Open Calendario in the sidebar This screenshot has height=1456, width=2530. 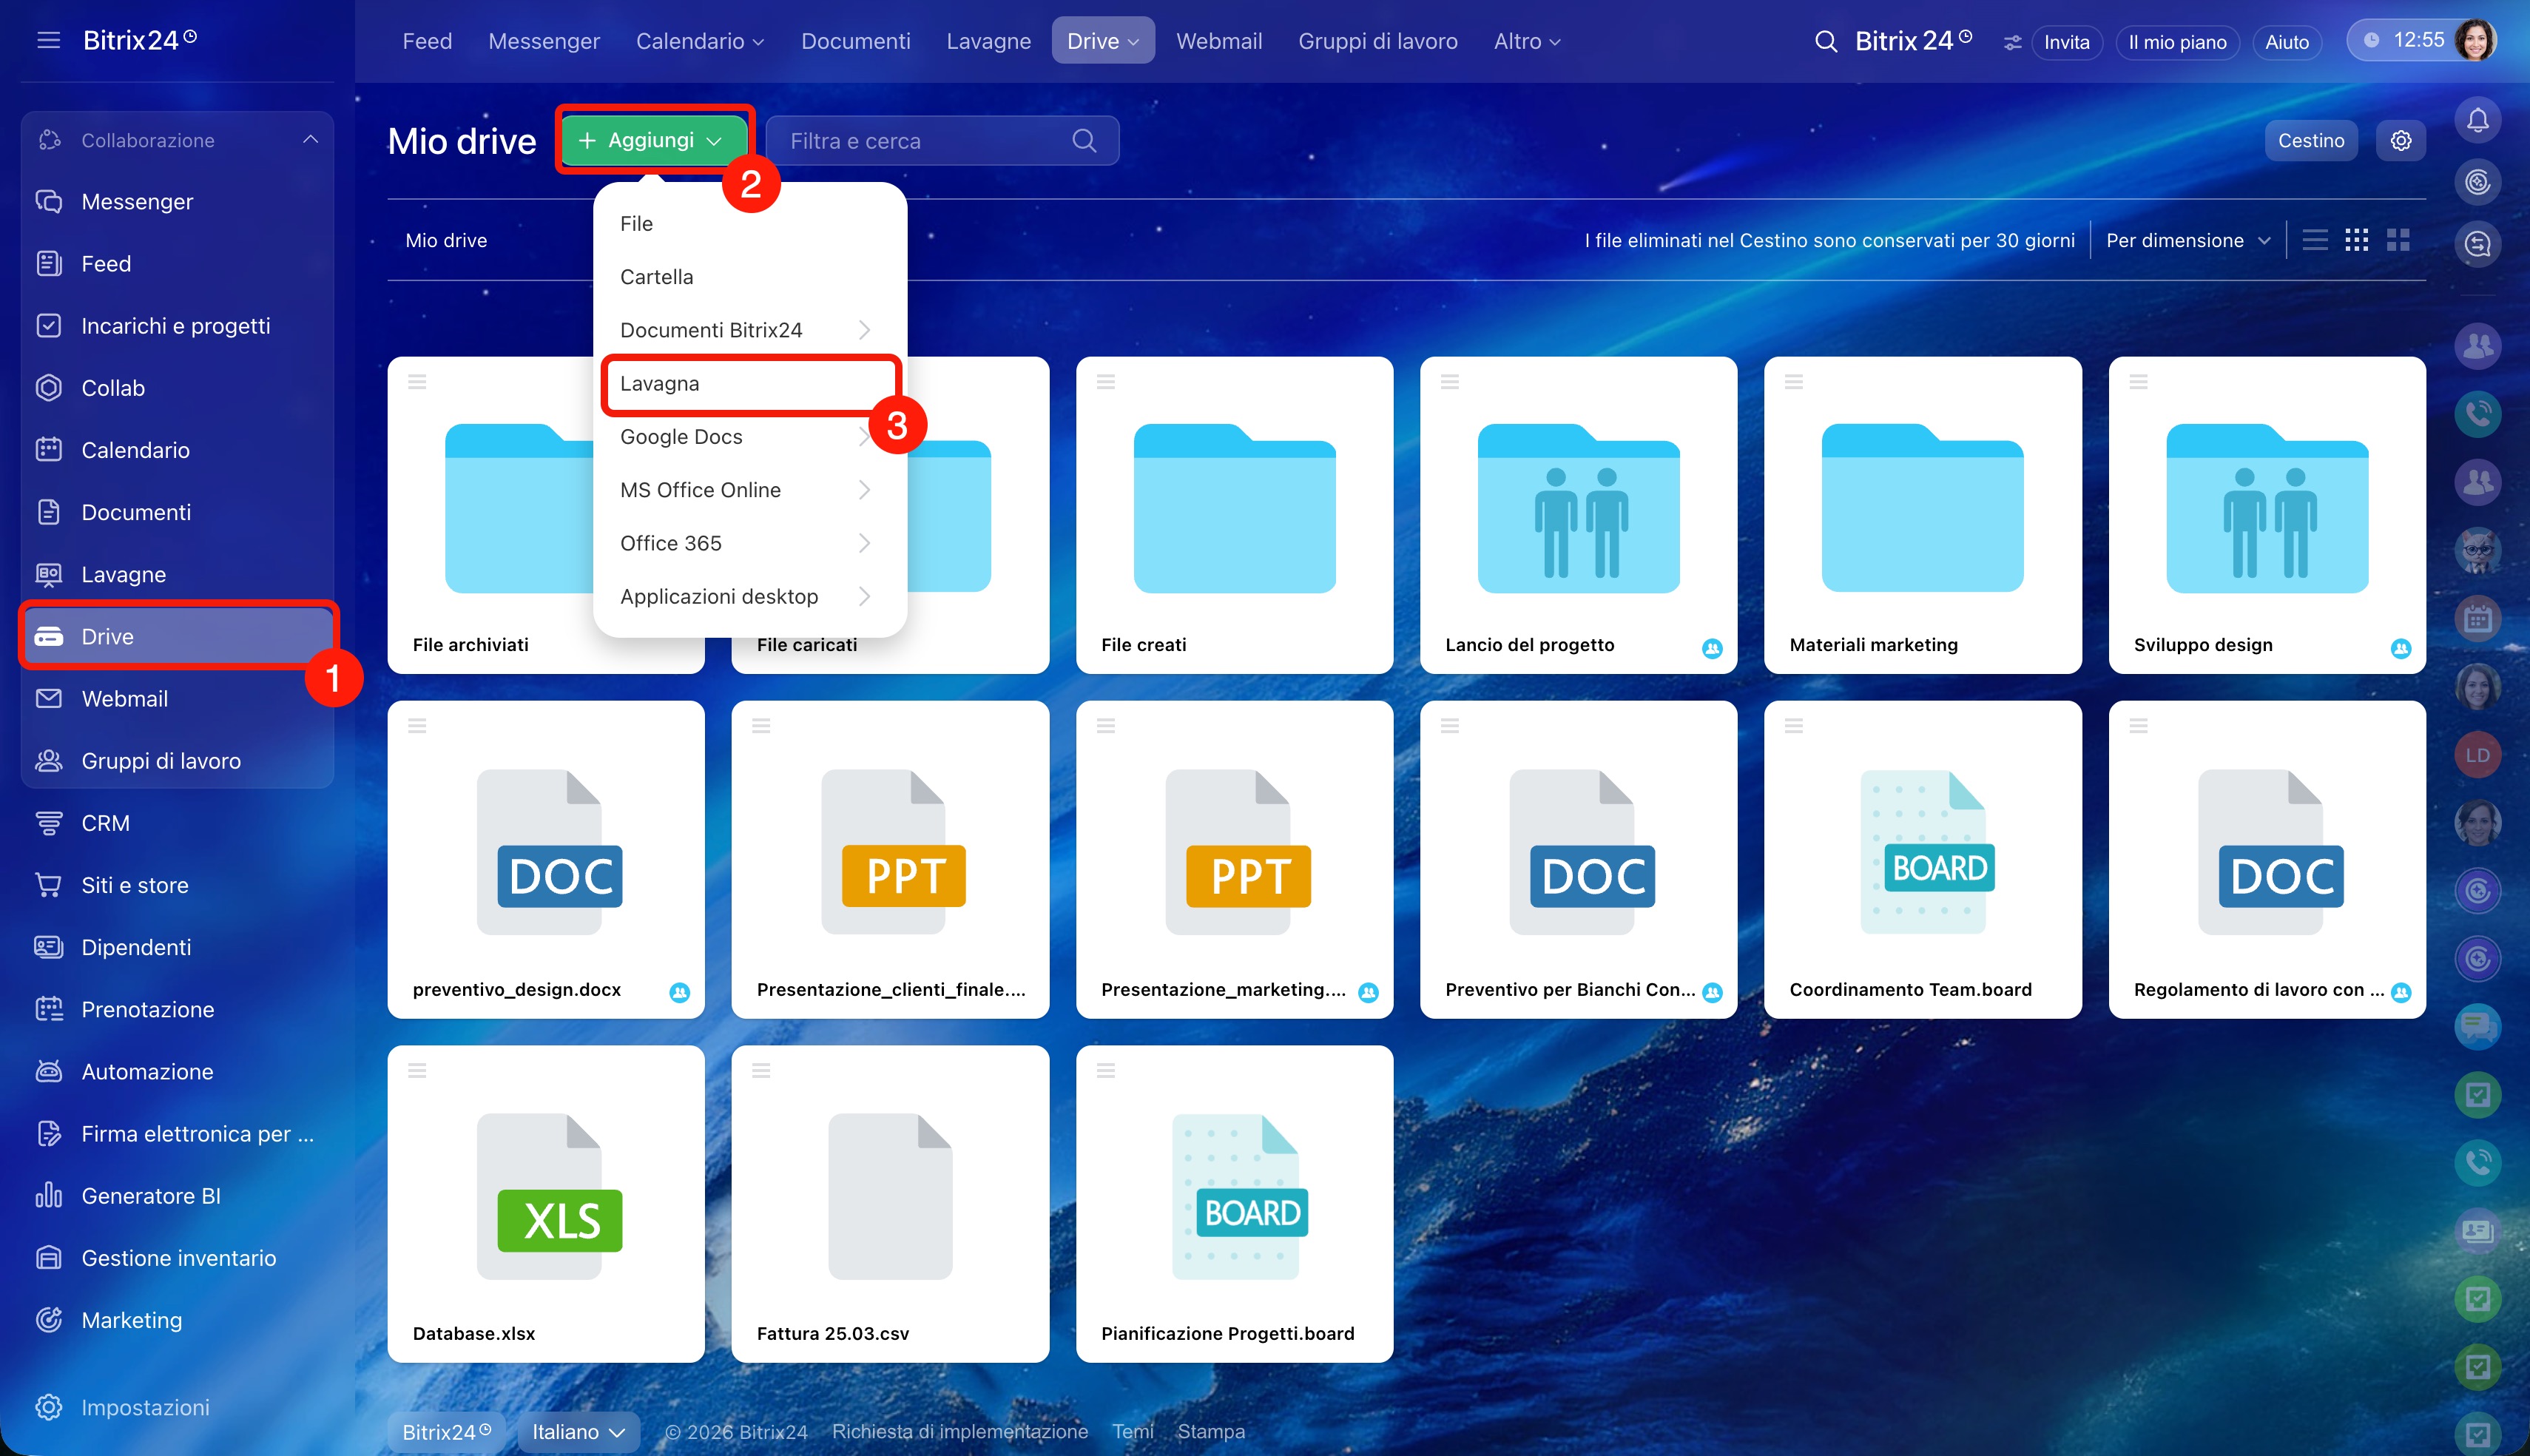178,450
